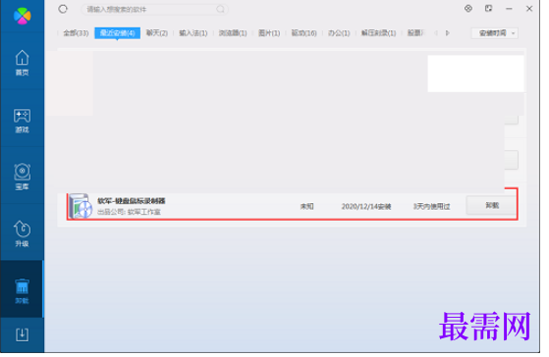The width and height of the screenshot is (549, 357).
Task: Click the 2020/12/14安装 install date text
Action: [366, 207]
